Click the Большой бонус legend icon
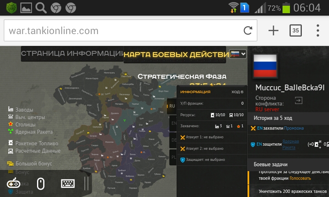The image size is (329, 197). [10, 163]
